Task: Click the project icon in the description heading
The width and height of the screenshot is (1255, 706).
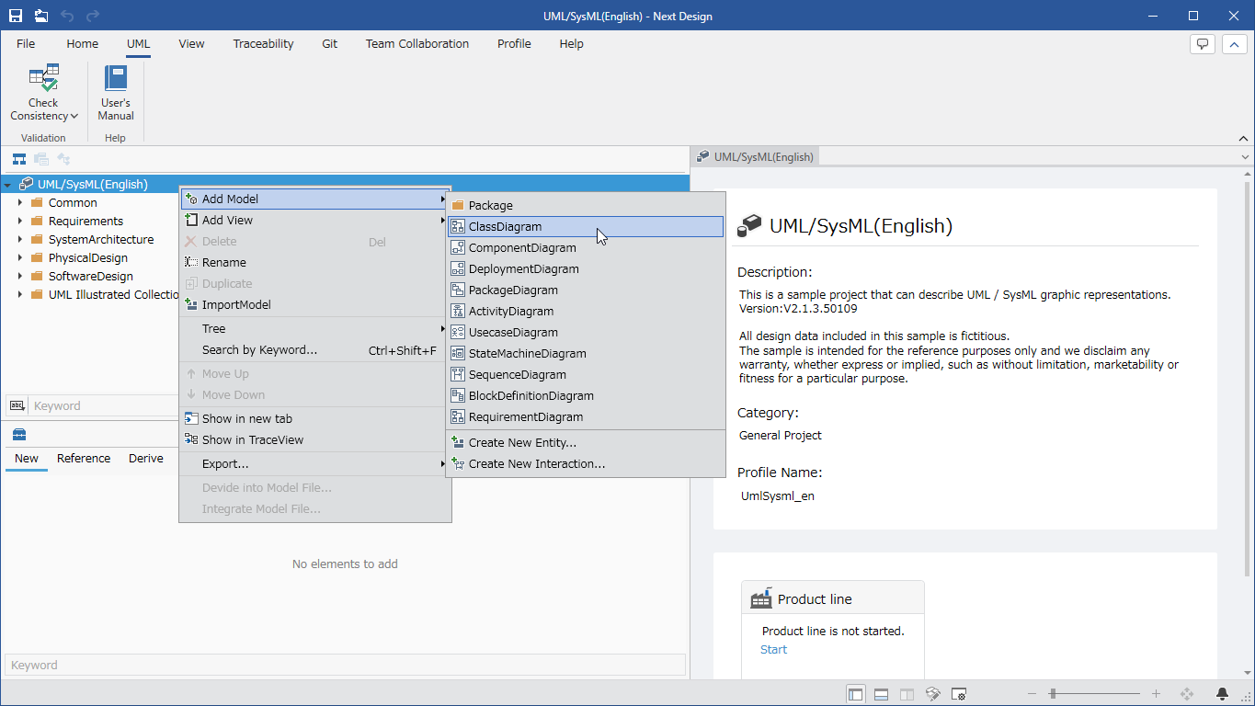Action: pyautogui.click(x=751, y=225)
